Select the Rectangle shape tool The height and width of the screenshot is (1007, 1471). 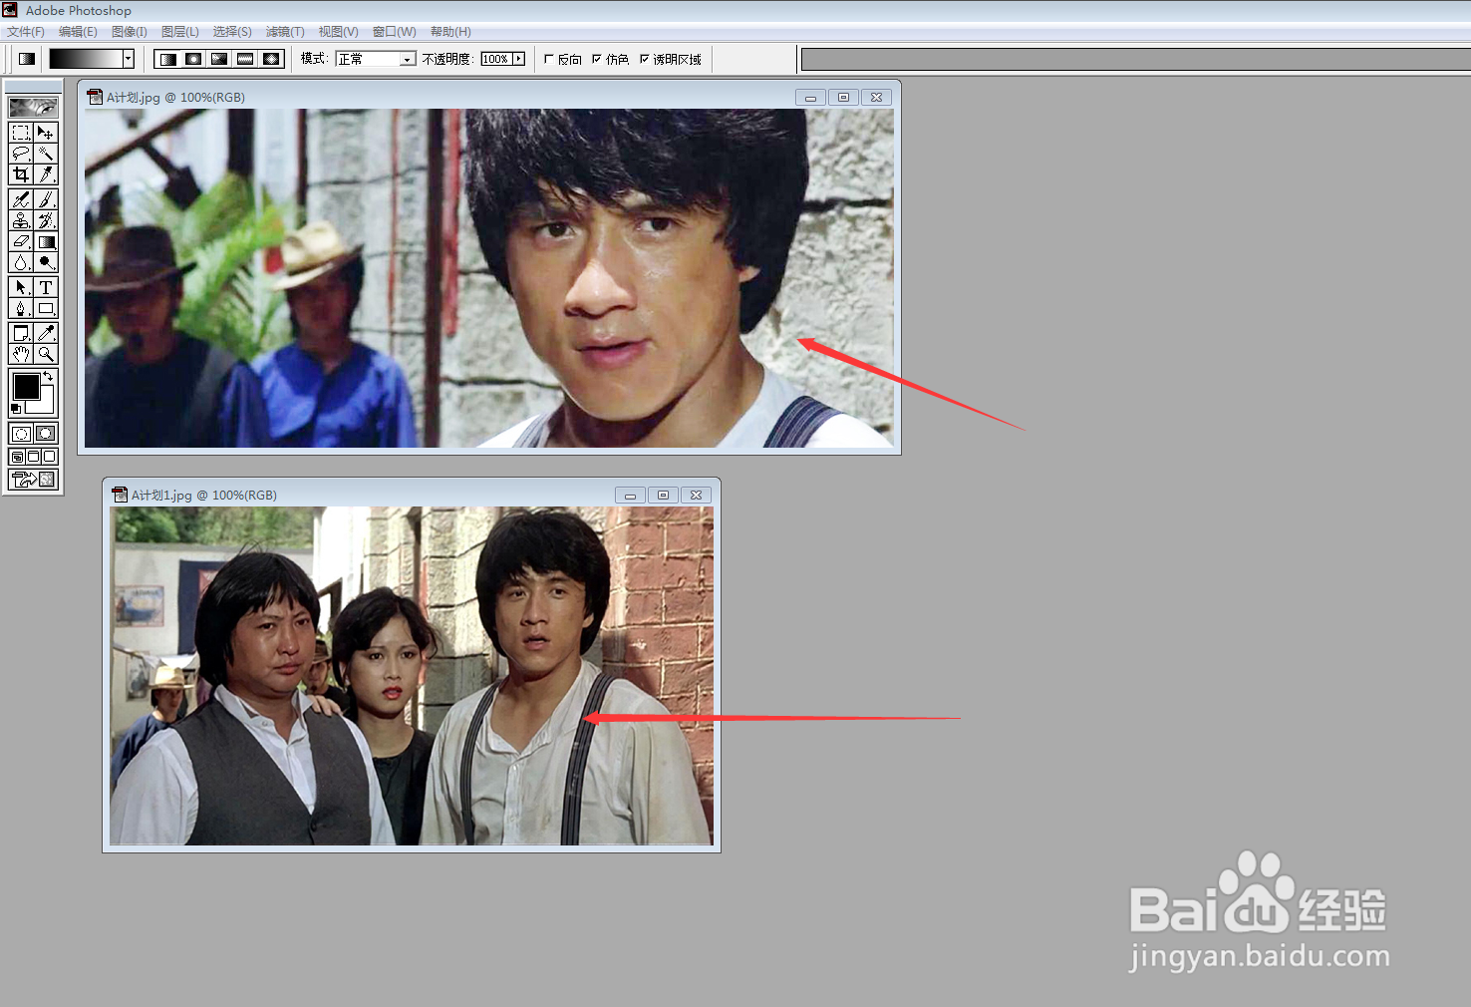click(x=46, y=308)
